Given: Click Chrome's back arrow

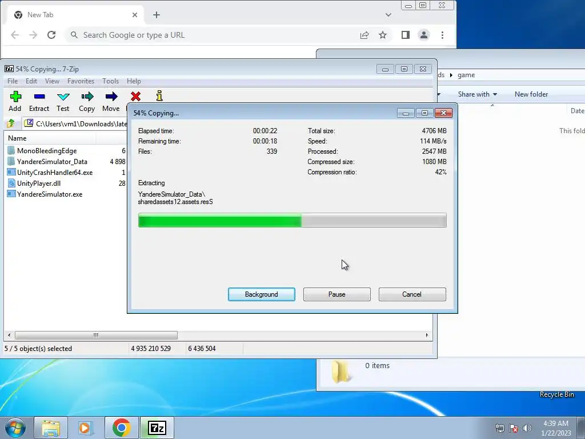Looking at the screenshot, I should coord(15,35).
